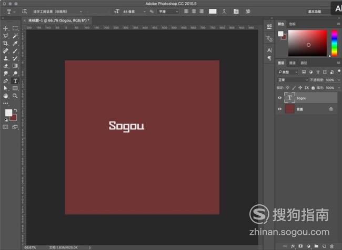Select the Rectangle shape tool

click(x=15, y=88)
